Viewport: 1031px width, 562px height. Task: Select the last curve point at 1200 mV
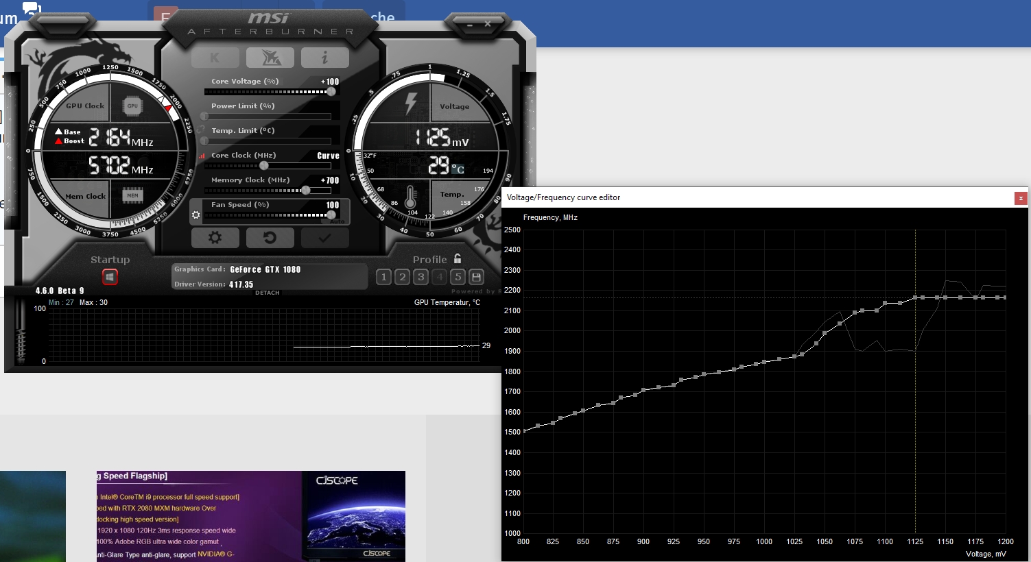(x=1005, y=297)
